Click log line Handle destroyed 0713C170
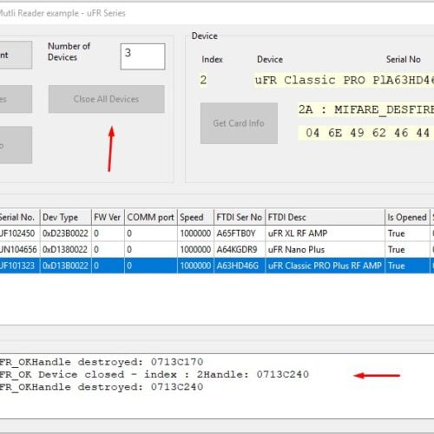The height and width of the screenshot is (434, 434). point(102,362)
